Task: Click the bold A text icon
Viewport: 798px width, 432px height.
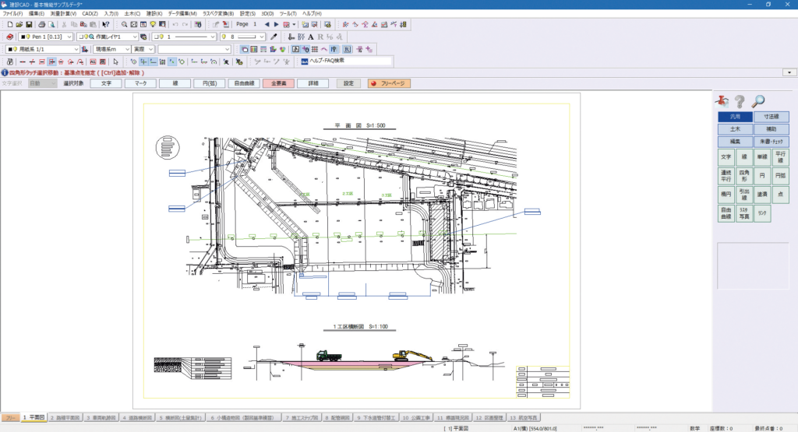Action: (x=310, y=37)
